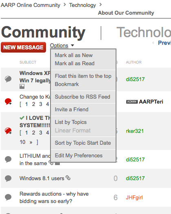Screen dimensions: 171x214
Task: Click the NEW MESSAGE button
Action: click(23, 47)
